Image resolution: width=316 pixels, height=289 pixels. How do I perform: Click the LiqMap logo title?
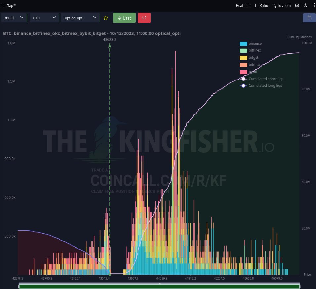coord(9,5)
